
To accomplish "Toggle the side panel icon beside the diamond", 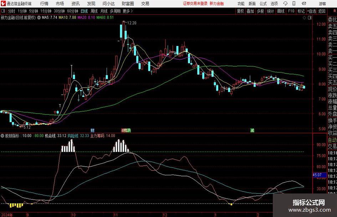I will (x=310, y=18).
